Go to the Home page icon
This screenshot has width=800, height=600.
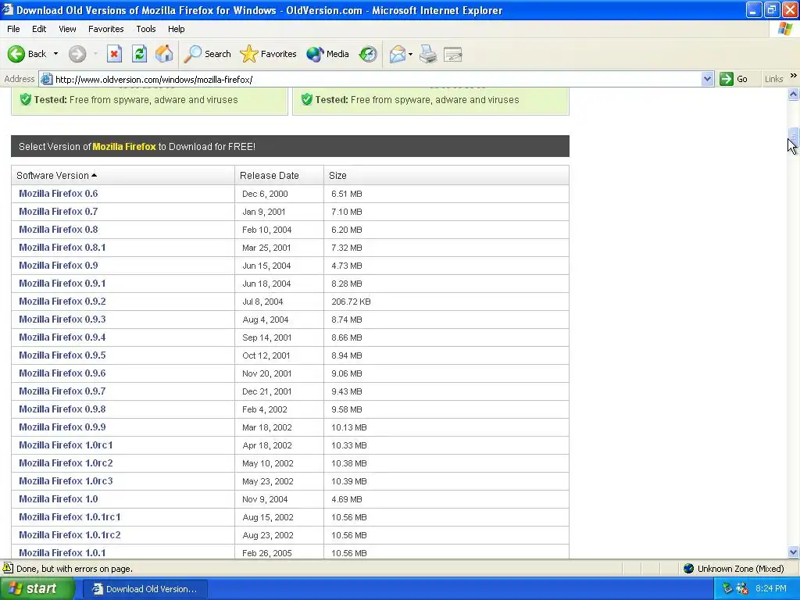click(164, 54)
